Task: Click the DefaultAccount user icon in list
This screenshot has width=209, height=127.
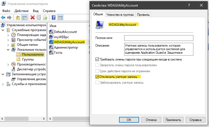Action: (51, 32)
